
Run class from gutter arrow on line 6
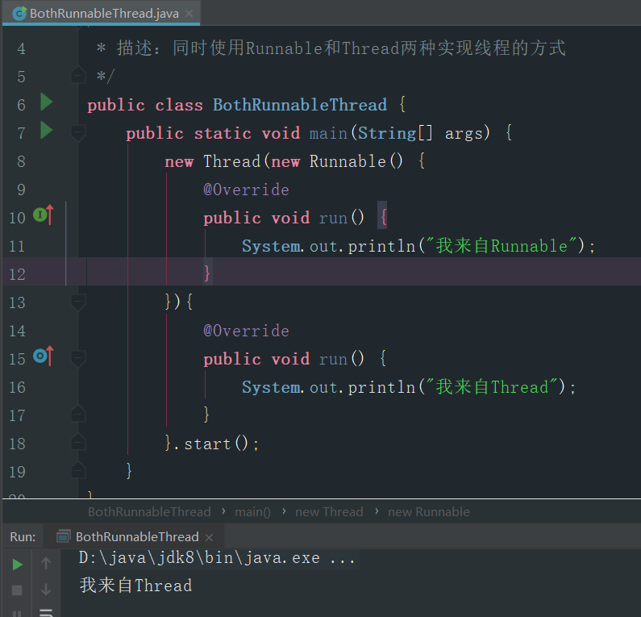(x=47, y=102)
